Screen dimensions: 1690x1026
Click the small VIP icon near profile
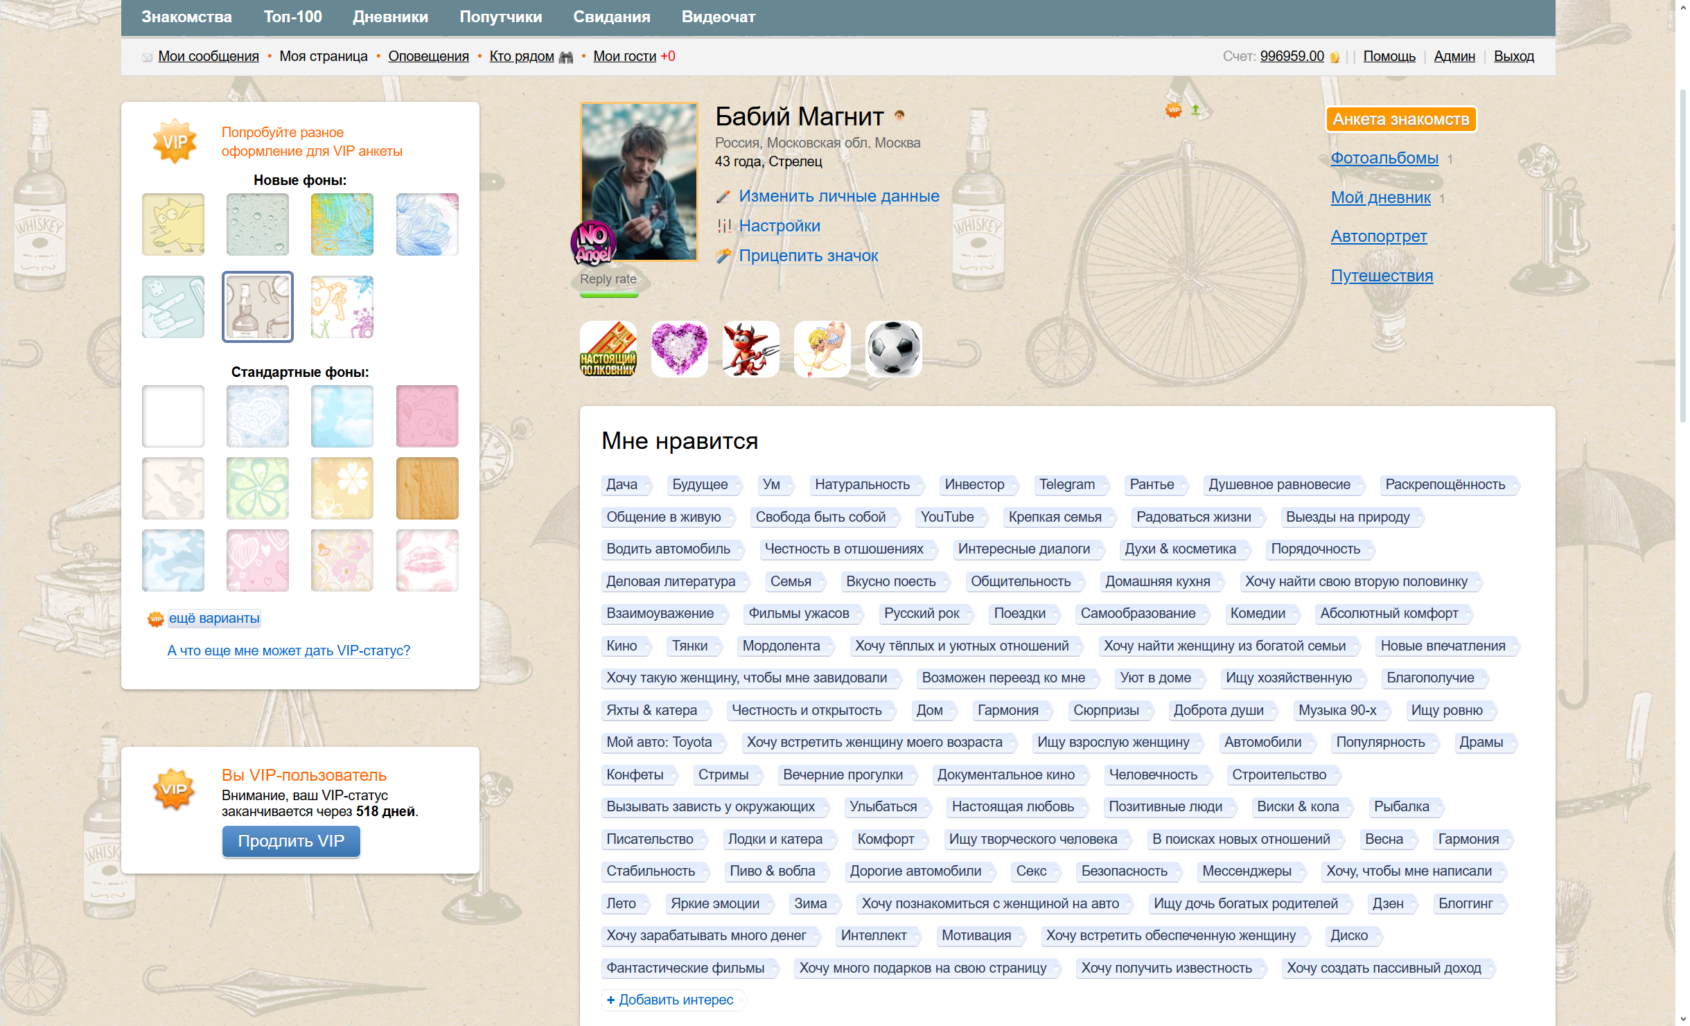coord(1173,110)
